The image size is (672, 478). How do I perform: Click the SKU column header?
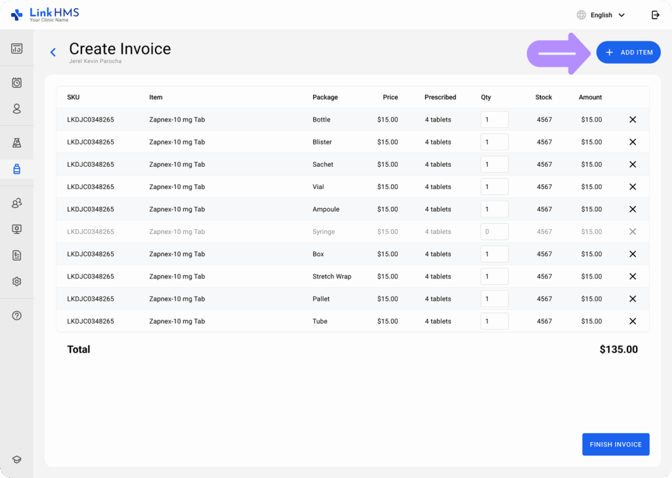pyautogui.click(x=73, y=97)
